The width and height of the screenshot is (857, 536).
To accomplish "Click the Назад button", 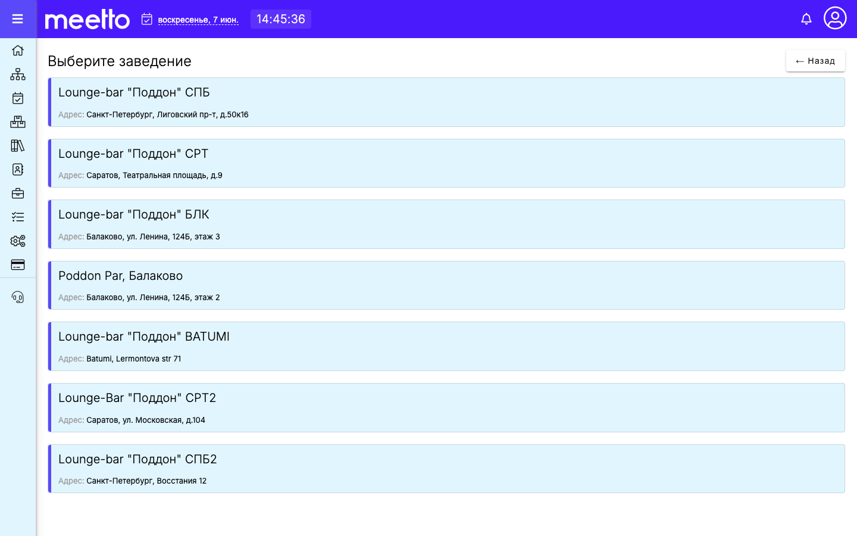I will [815, 61].
